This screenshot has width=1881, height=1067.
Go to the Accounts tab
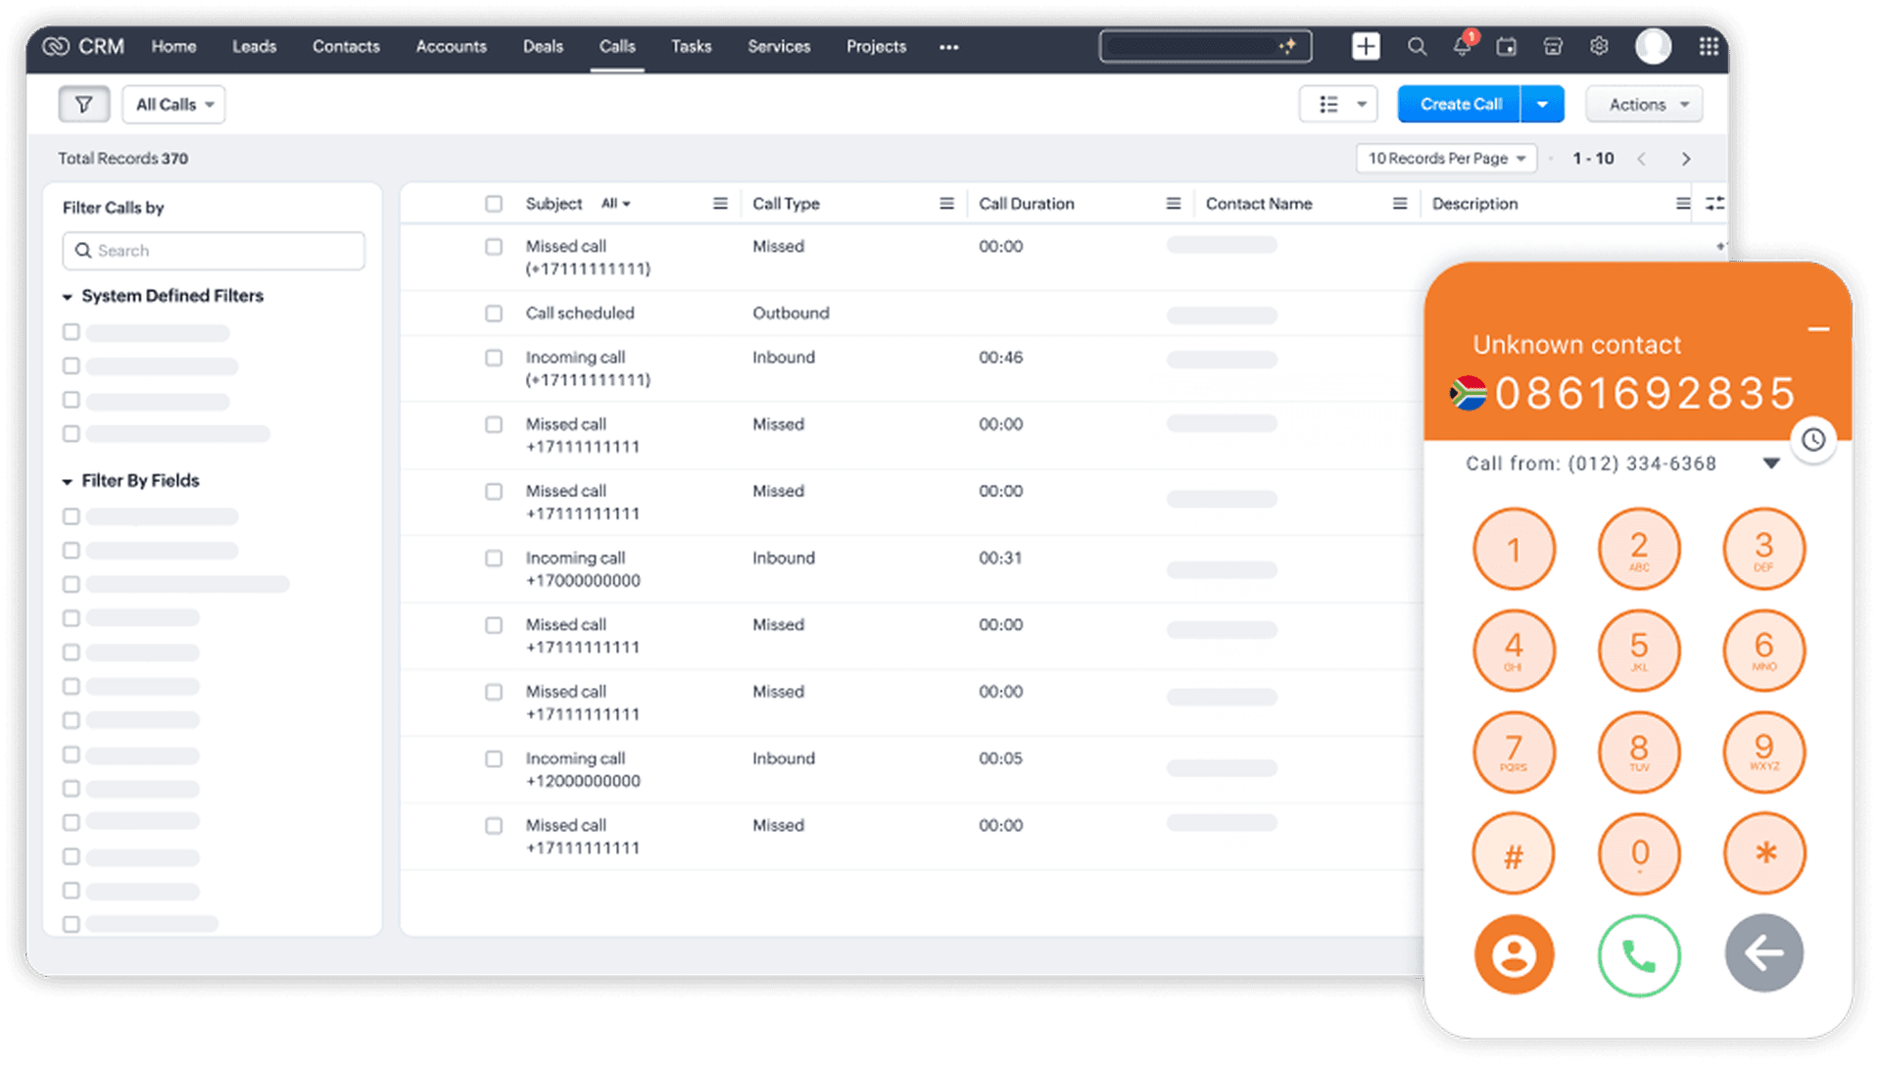[451, 46]
